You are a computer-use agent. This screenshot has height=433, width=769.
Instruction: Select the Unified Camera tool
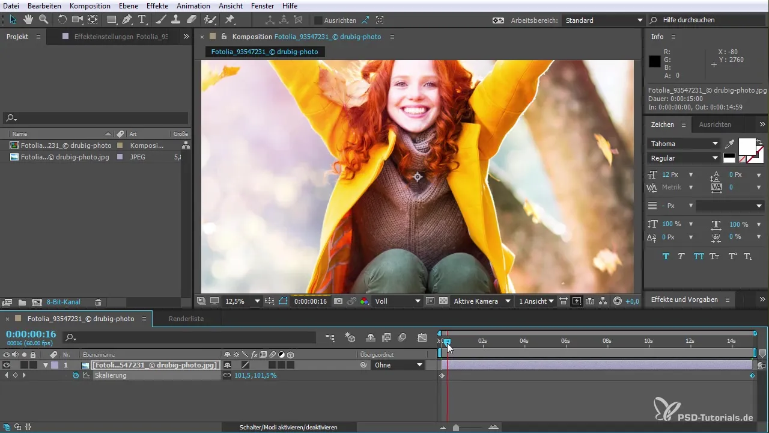pos(78,19)
